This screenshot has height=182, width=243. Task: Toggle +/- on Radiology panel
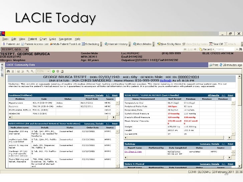point(224,144)
